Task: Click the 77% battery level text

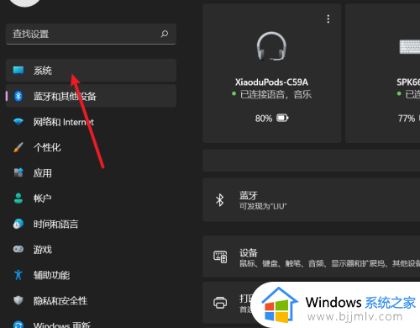Action: tap(407, 119)
